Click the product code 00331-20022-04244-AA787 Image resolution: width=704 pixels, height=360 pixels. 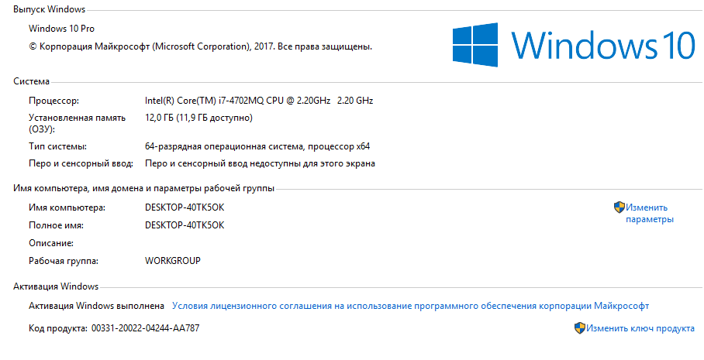click(145, 328)
